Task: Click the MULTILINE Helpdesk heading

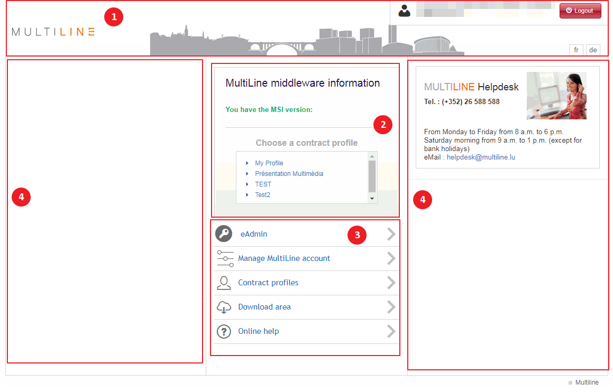Action: tap(471, 87)
